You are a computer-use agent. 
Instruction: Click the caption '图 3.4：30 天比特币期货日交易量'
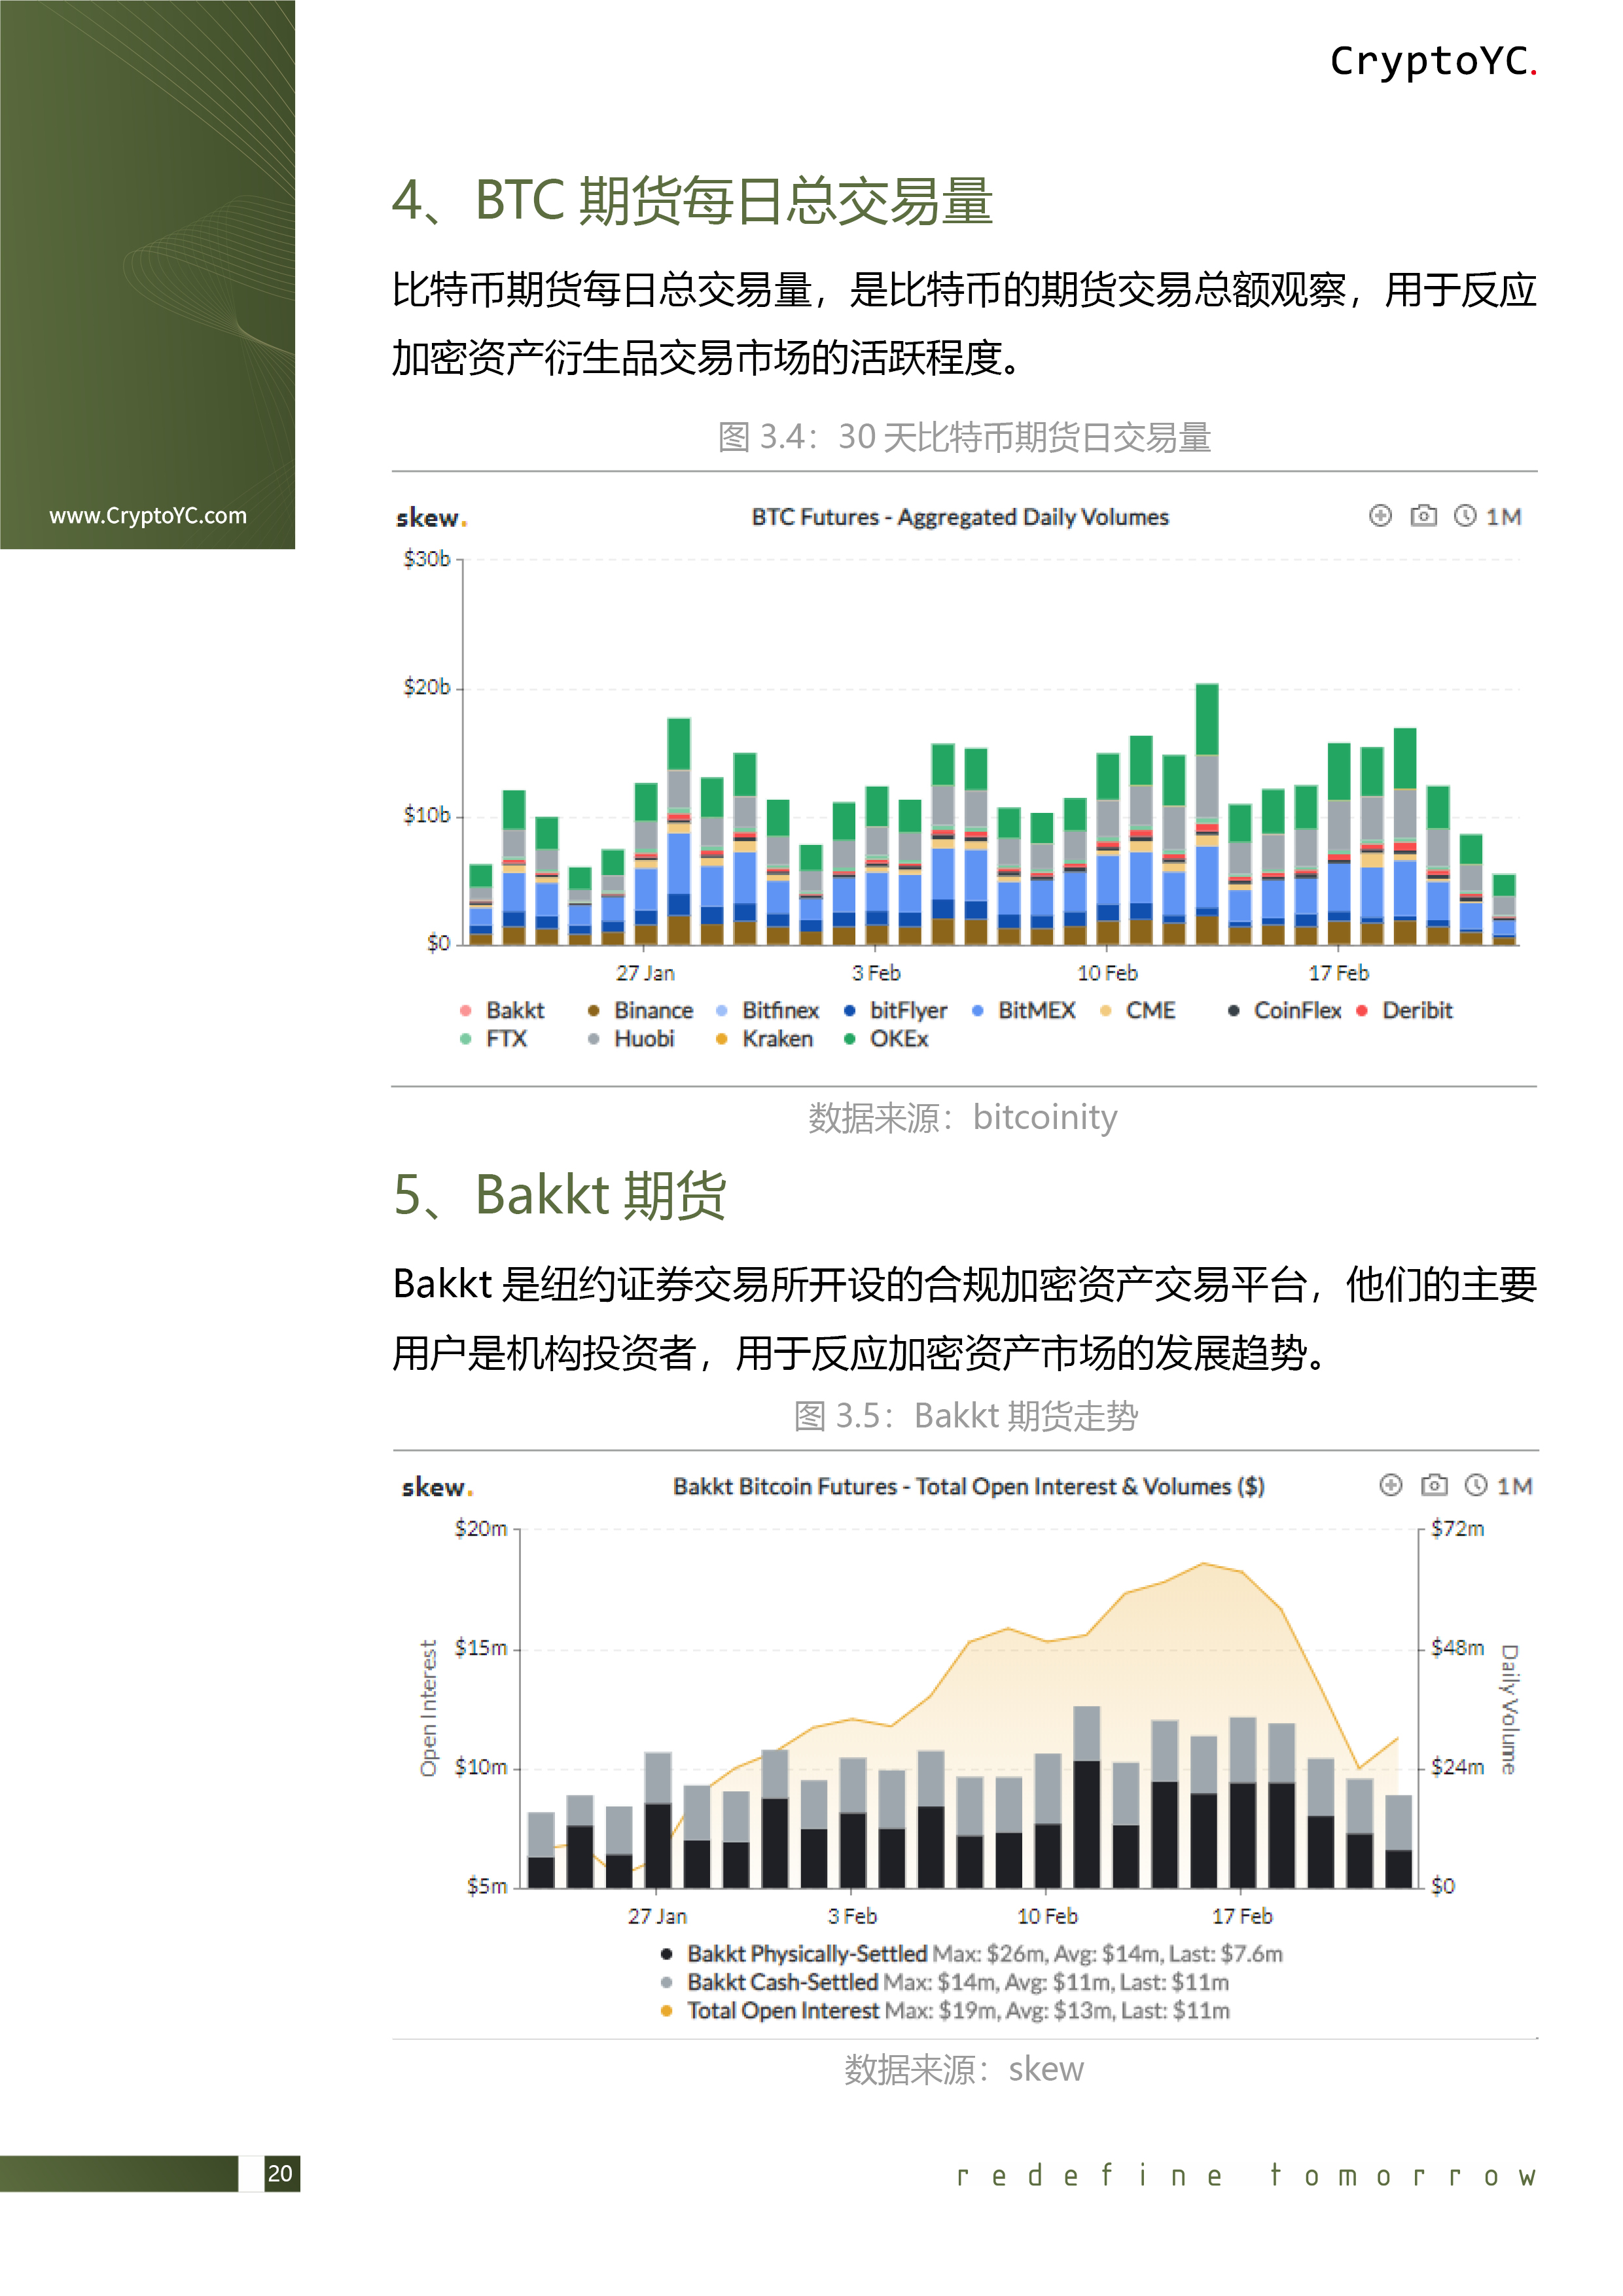965,437
